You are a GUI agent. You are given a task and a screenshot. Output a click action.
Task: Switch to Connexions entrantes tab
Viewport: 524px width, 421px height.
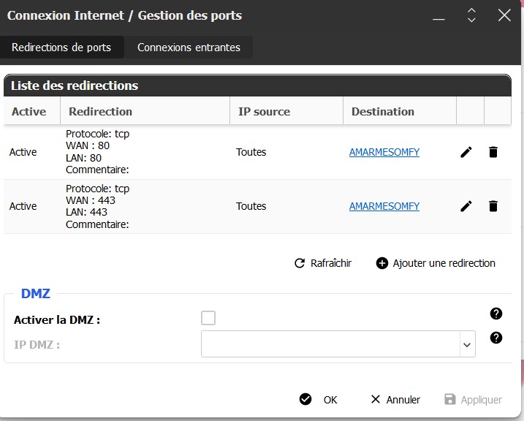[x=189, y=48]
